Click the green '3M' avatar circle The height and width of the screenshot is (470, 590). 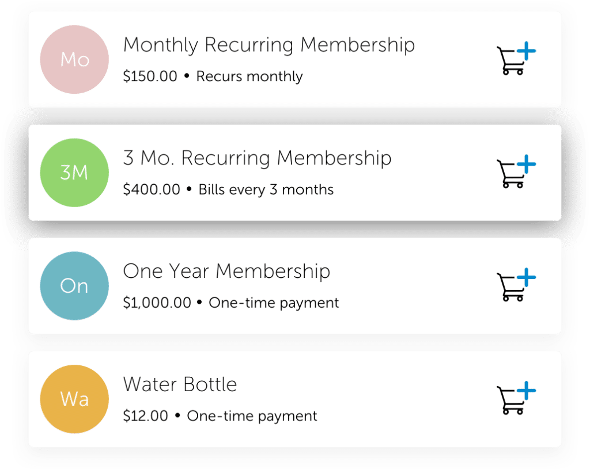click(x=74, y=173)
